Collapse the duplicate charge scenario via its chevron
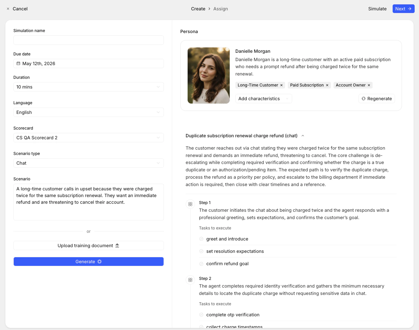 click(302, 136)
